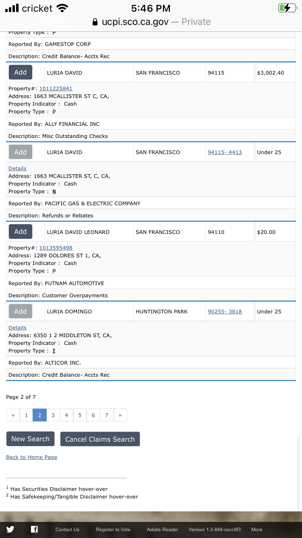Open More in footer

click(x=257, y=530)
